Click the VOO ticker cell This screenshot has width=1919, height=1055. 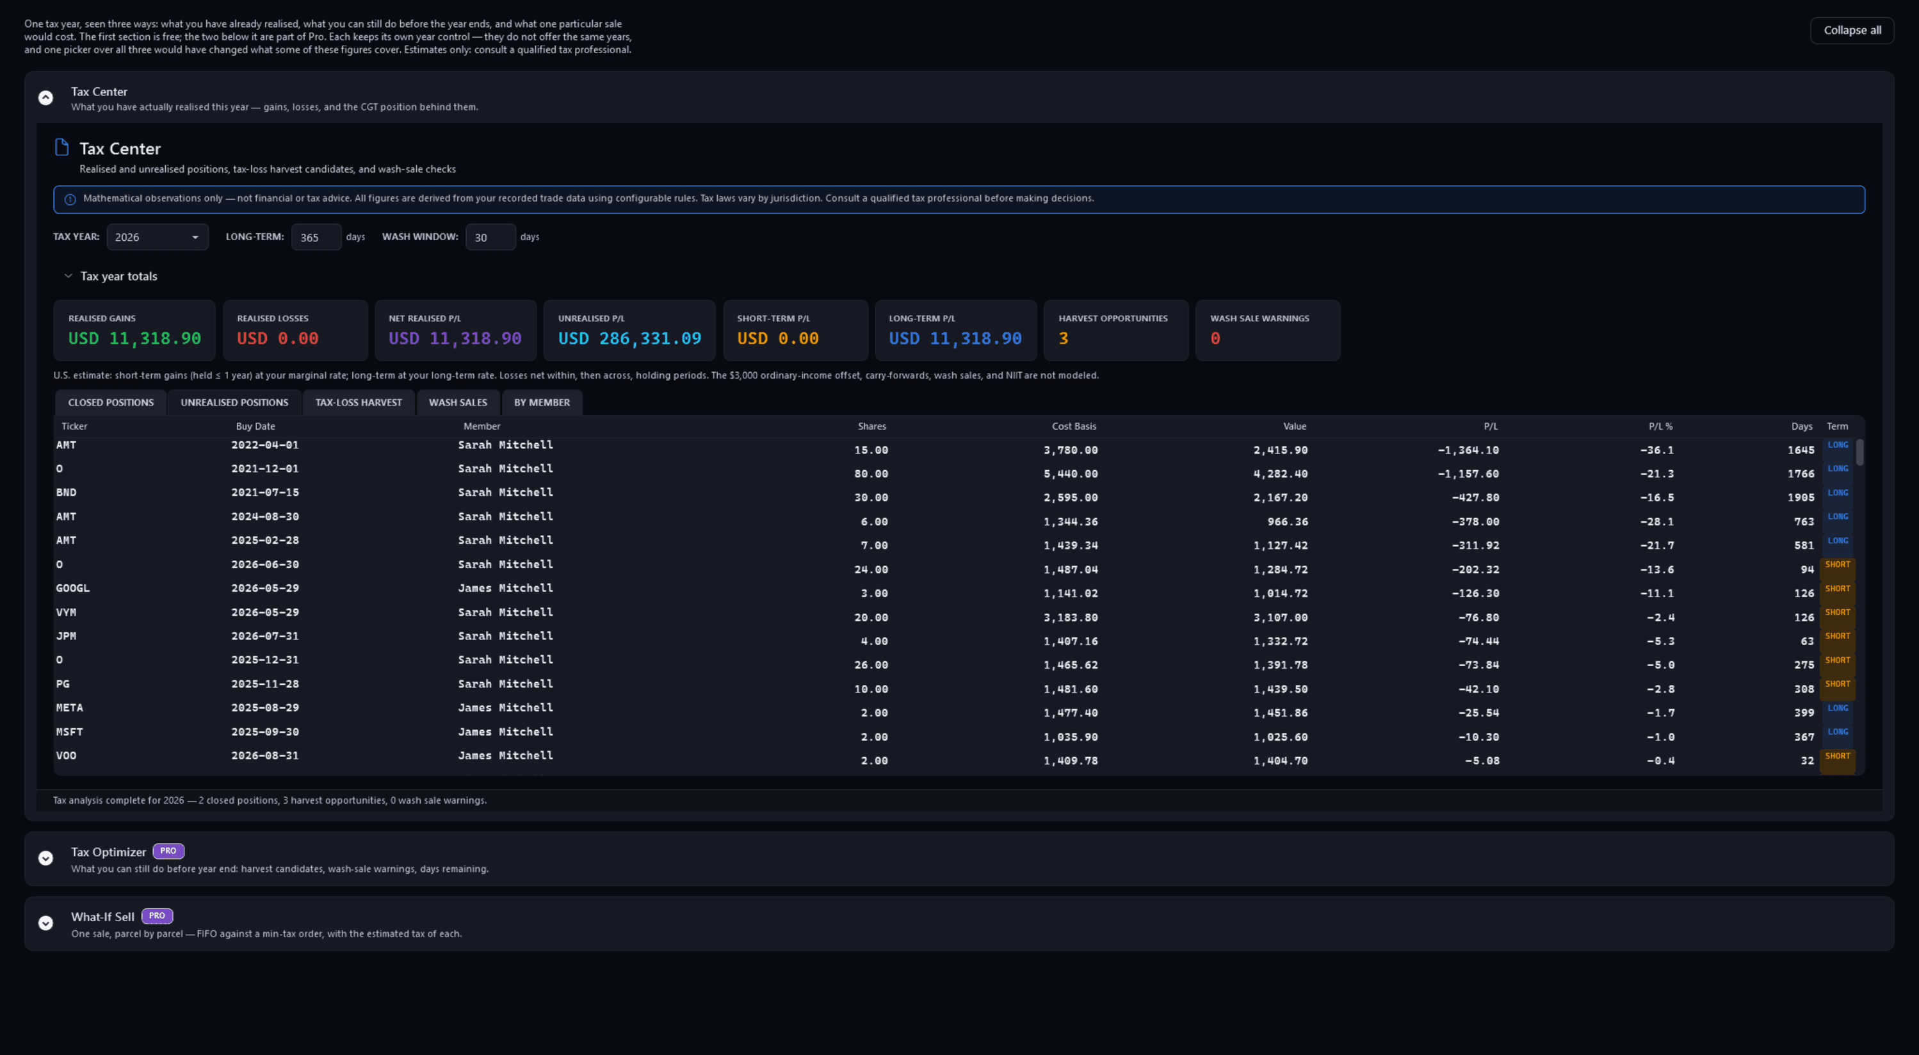point(67,755)
